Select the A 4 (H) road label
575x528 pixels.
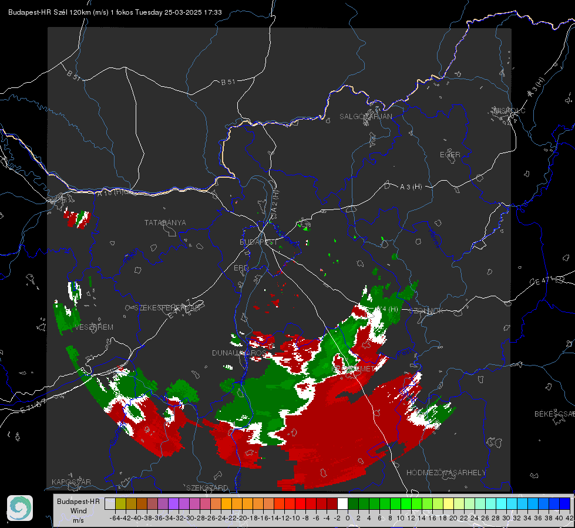(x=386, y=309)
